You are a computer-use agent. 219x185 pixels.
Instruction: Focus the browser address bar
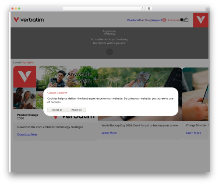102,9
